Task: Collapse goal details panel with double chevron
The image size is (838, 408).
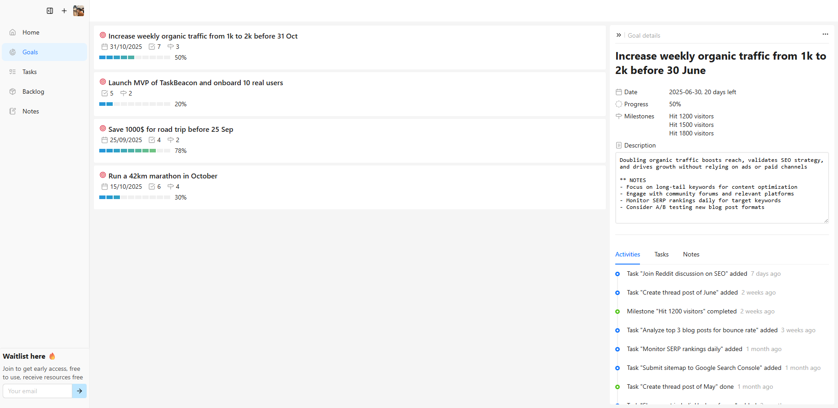Action: 618,35
